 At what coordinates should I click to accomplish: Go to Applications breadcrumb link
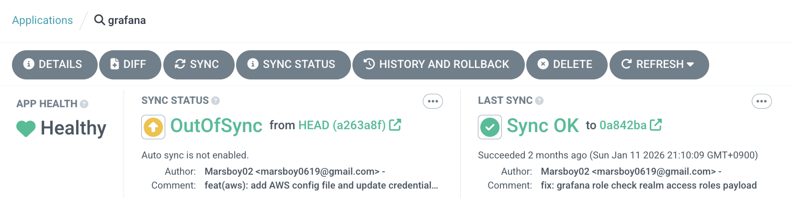[43, 20]
